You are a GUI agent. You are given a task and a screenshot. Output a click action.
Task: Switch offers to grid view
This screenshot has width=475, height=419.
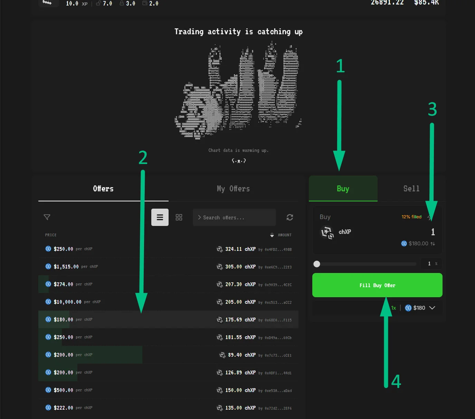[x=179, y=217]
